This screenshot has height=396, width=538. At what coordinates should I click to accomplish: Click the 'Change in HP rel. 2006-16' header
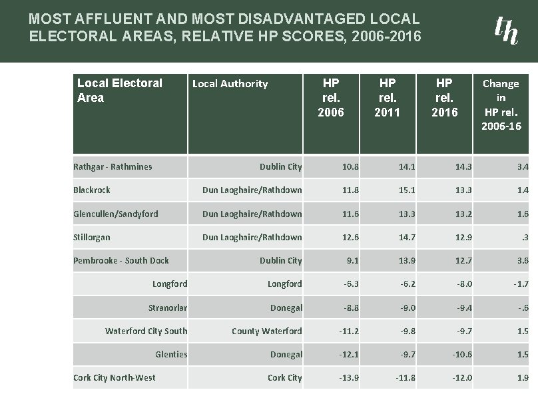pyautogui.click(x=501, y=114)
